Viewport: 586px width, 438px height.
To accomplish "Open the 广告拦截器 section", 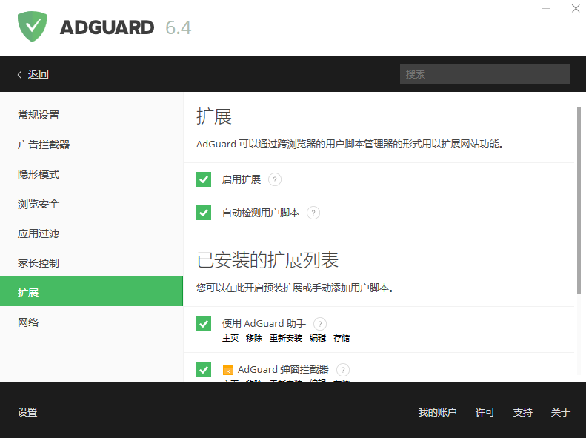I will point(91,145).
